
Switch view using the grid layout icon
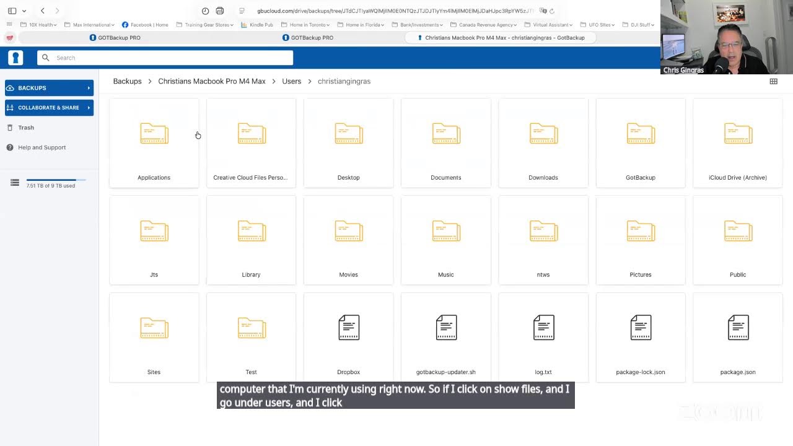(x=773, y=81)
